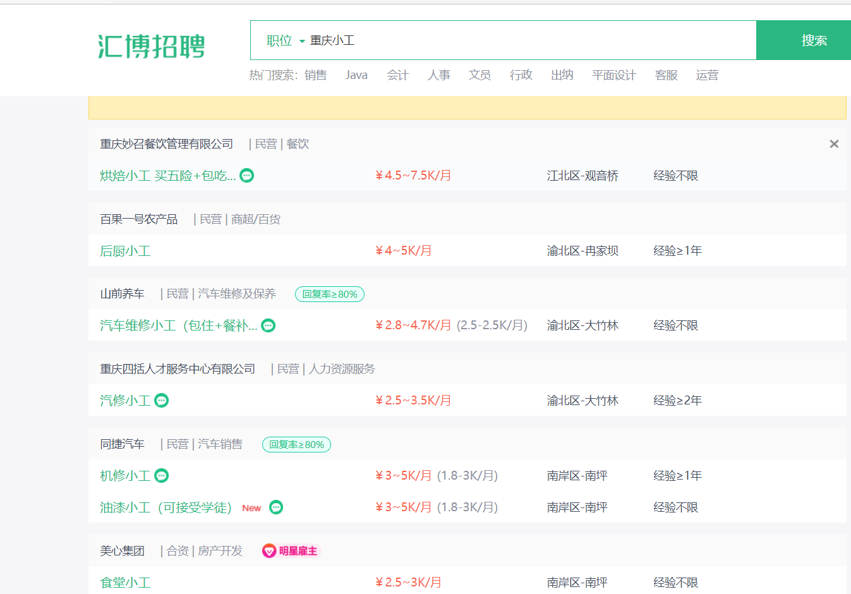Select hot search term Java
The image size is (851, 594).
tap(356, 75)
